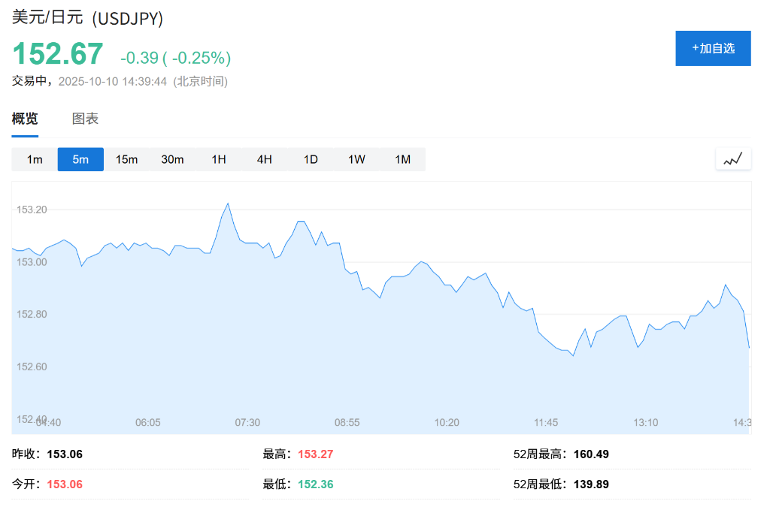Viewport: 770px width, 507px height.
Task: Click the current price 152.67
Action: coord(58,55)
